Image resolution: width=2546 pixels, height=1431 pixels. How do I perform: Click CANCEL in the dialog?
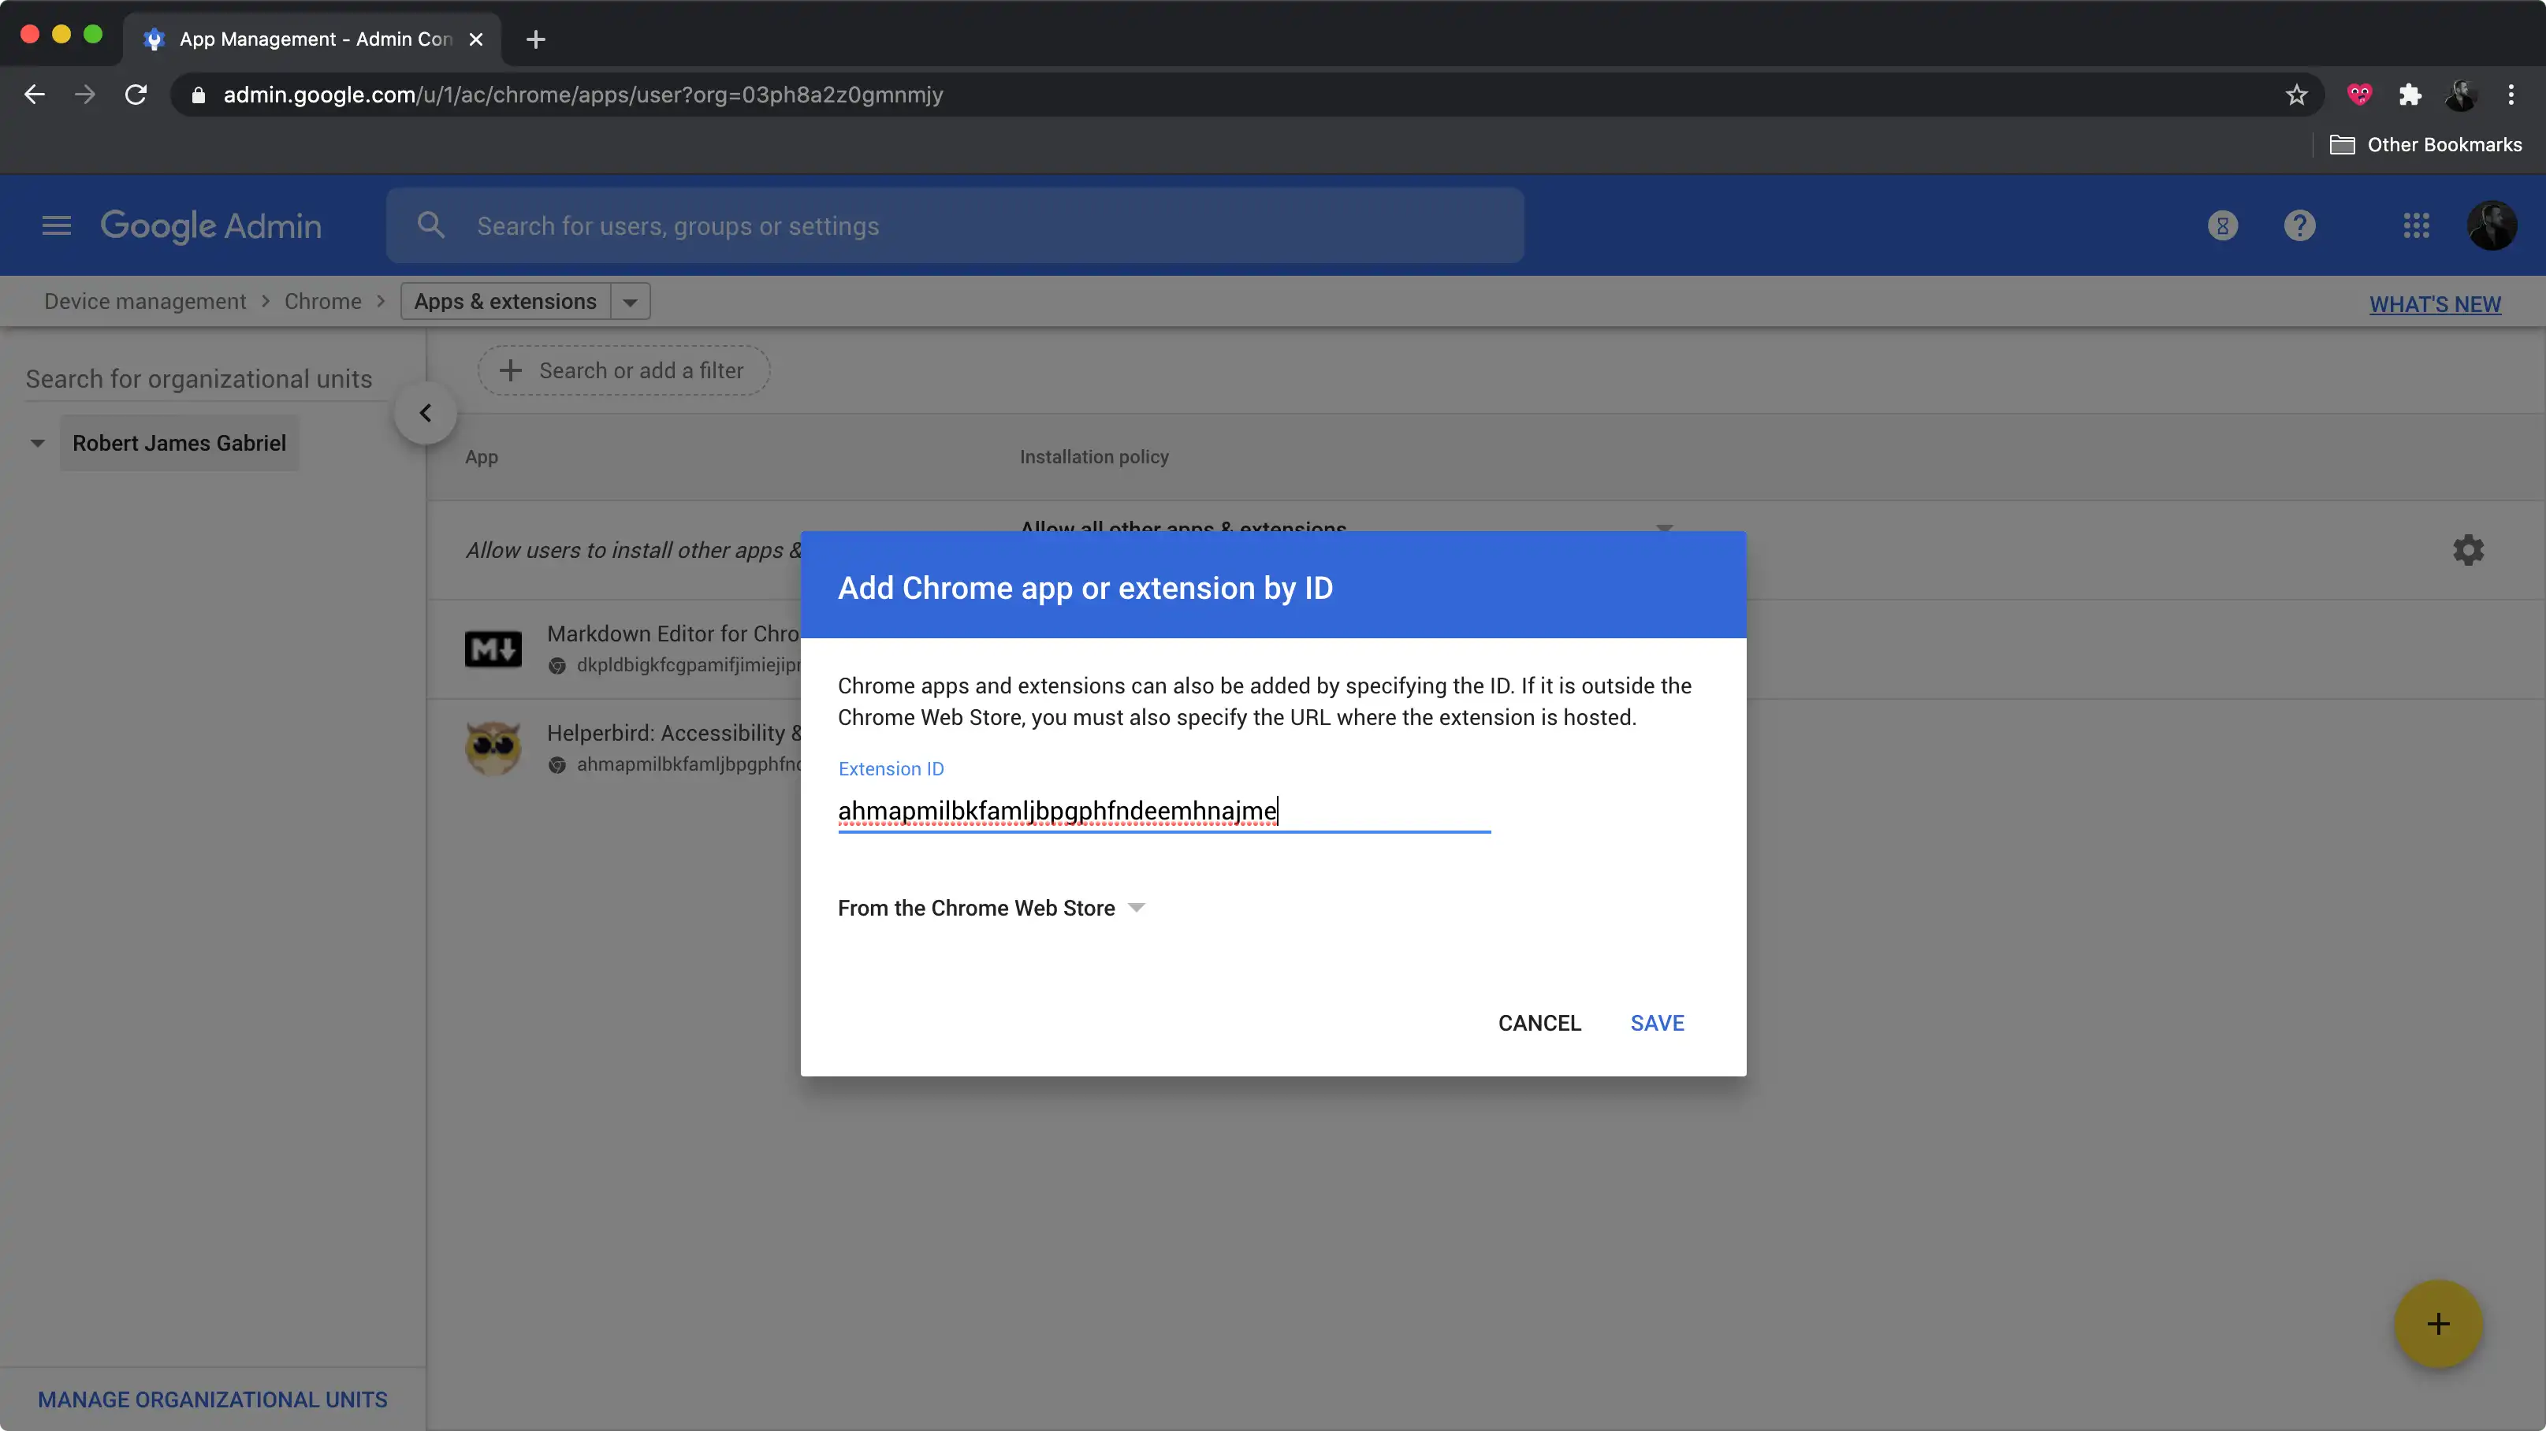click(1539, 1023)
